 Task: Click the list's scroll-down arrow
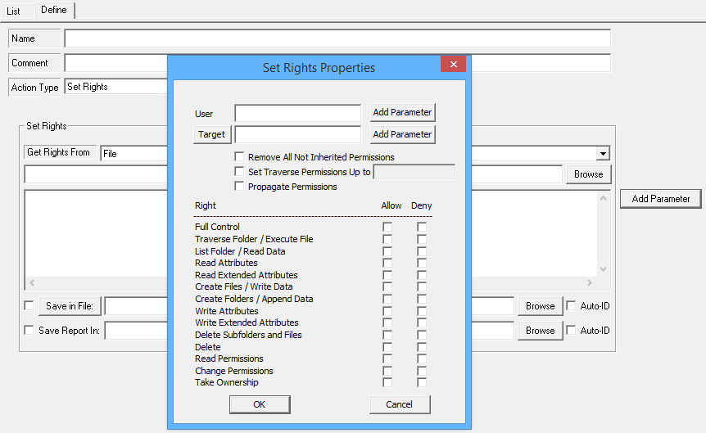pyautogui.click(x=604, y=269)
